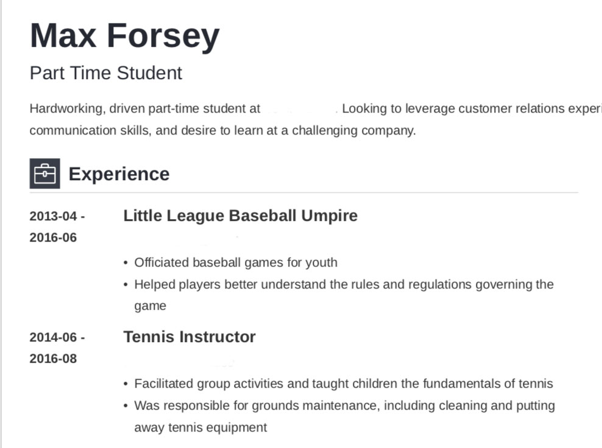Click the 2016-06 end date
602x448 pixels.
(53, 237)
